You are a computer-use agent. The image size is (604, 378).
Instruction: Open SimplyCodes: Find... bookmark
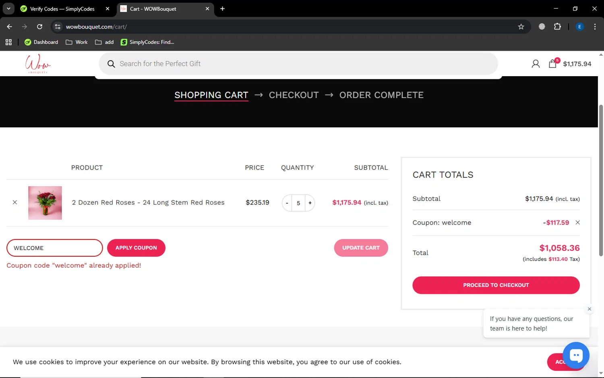(x=147, y=42)
